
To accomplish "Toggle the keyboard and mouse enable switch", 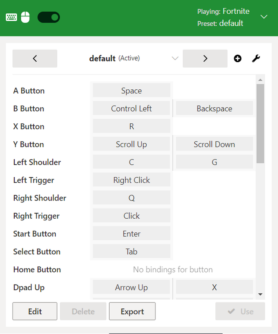I will tap(49, 17).
